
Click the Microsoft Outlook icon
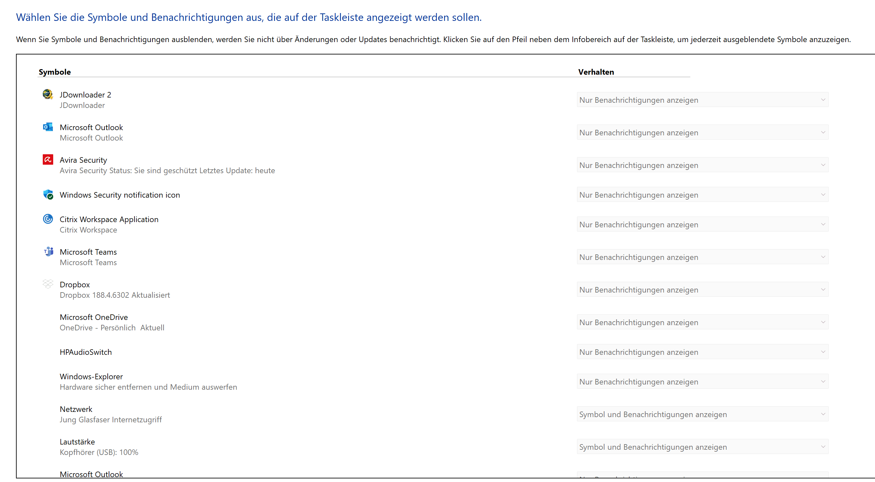(x=48, y=127)
